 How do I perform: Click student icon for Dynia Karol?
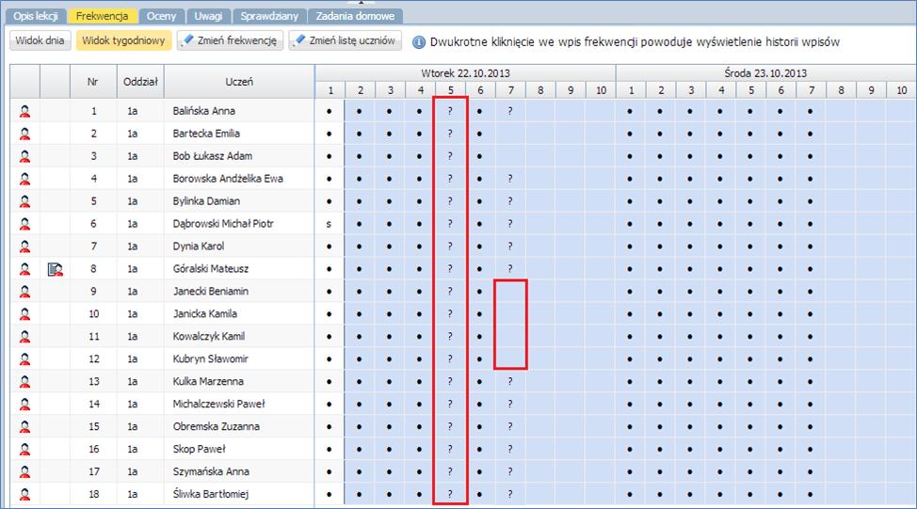coord(24,247)
